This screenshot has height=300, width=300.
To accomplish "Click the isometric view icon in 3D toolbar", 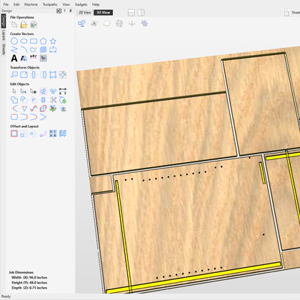I will (x=119, y=24).
